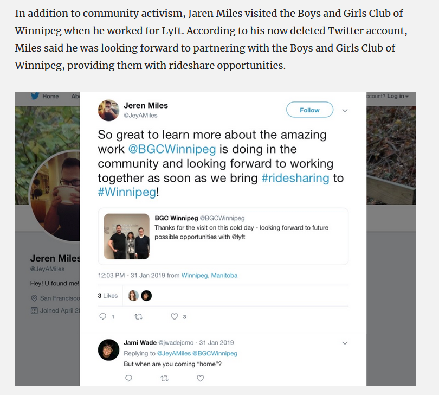This screenshot has height=395, width=439.
Task: Click @BGCWinnipeg in the reply line
Action: (215, 353)
